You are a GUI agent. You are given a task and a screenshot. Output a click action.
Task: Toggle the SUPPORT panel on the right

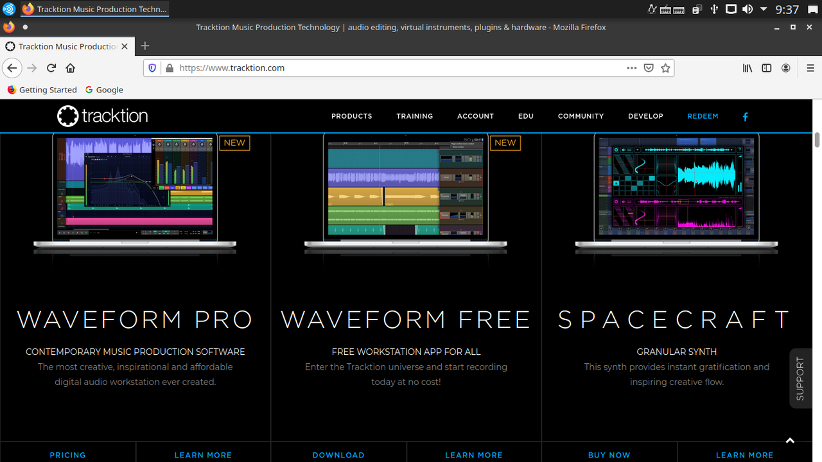click(800, 378)
